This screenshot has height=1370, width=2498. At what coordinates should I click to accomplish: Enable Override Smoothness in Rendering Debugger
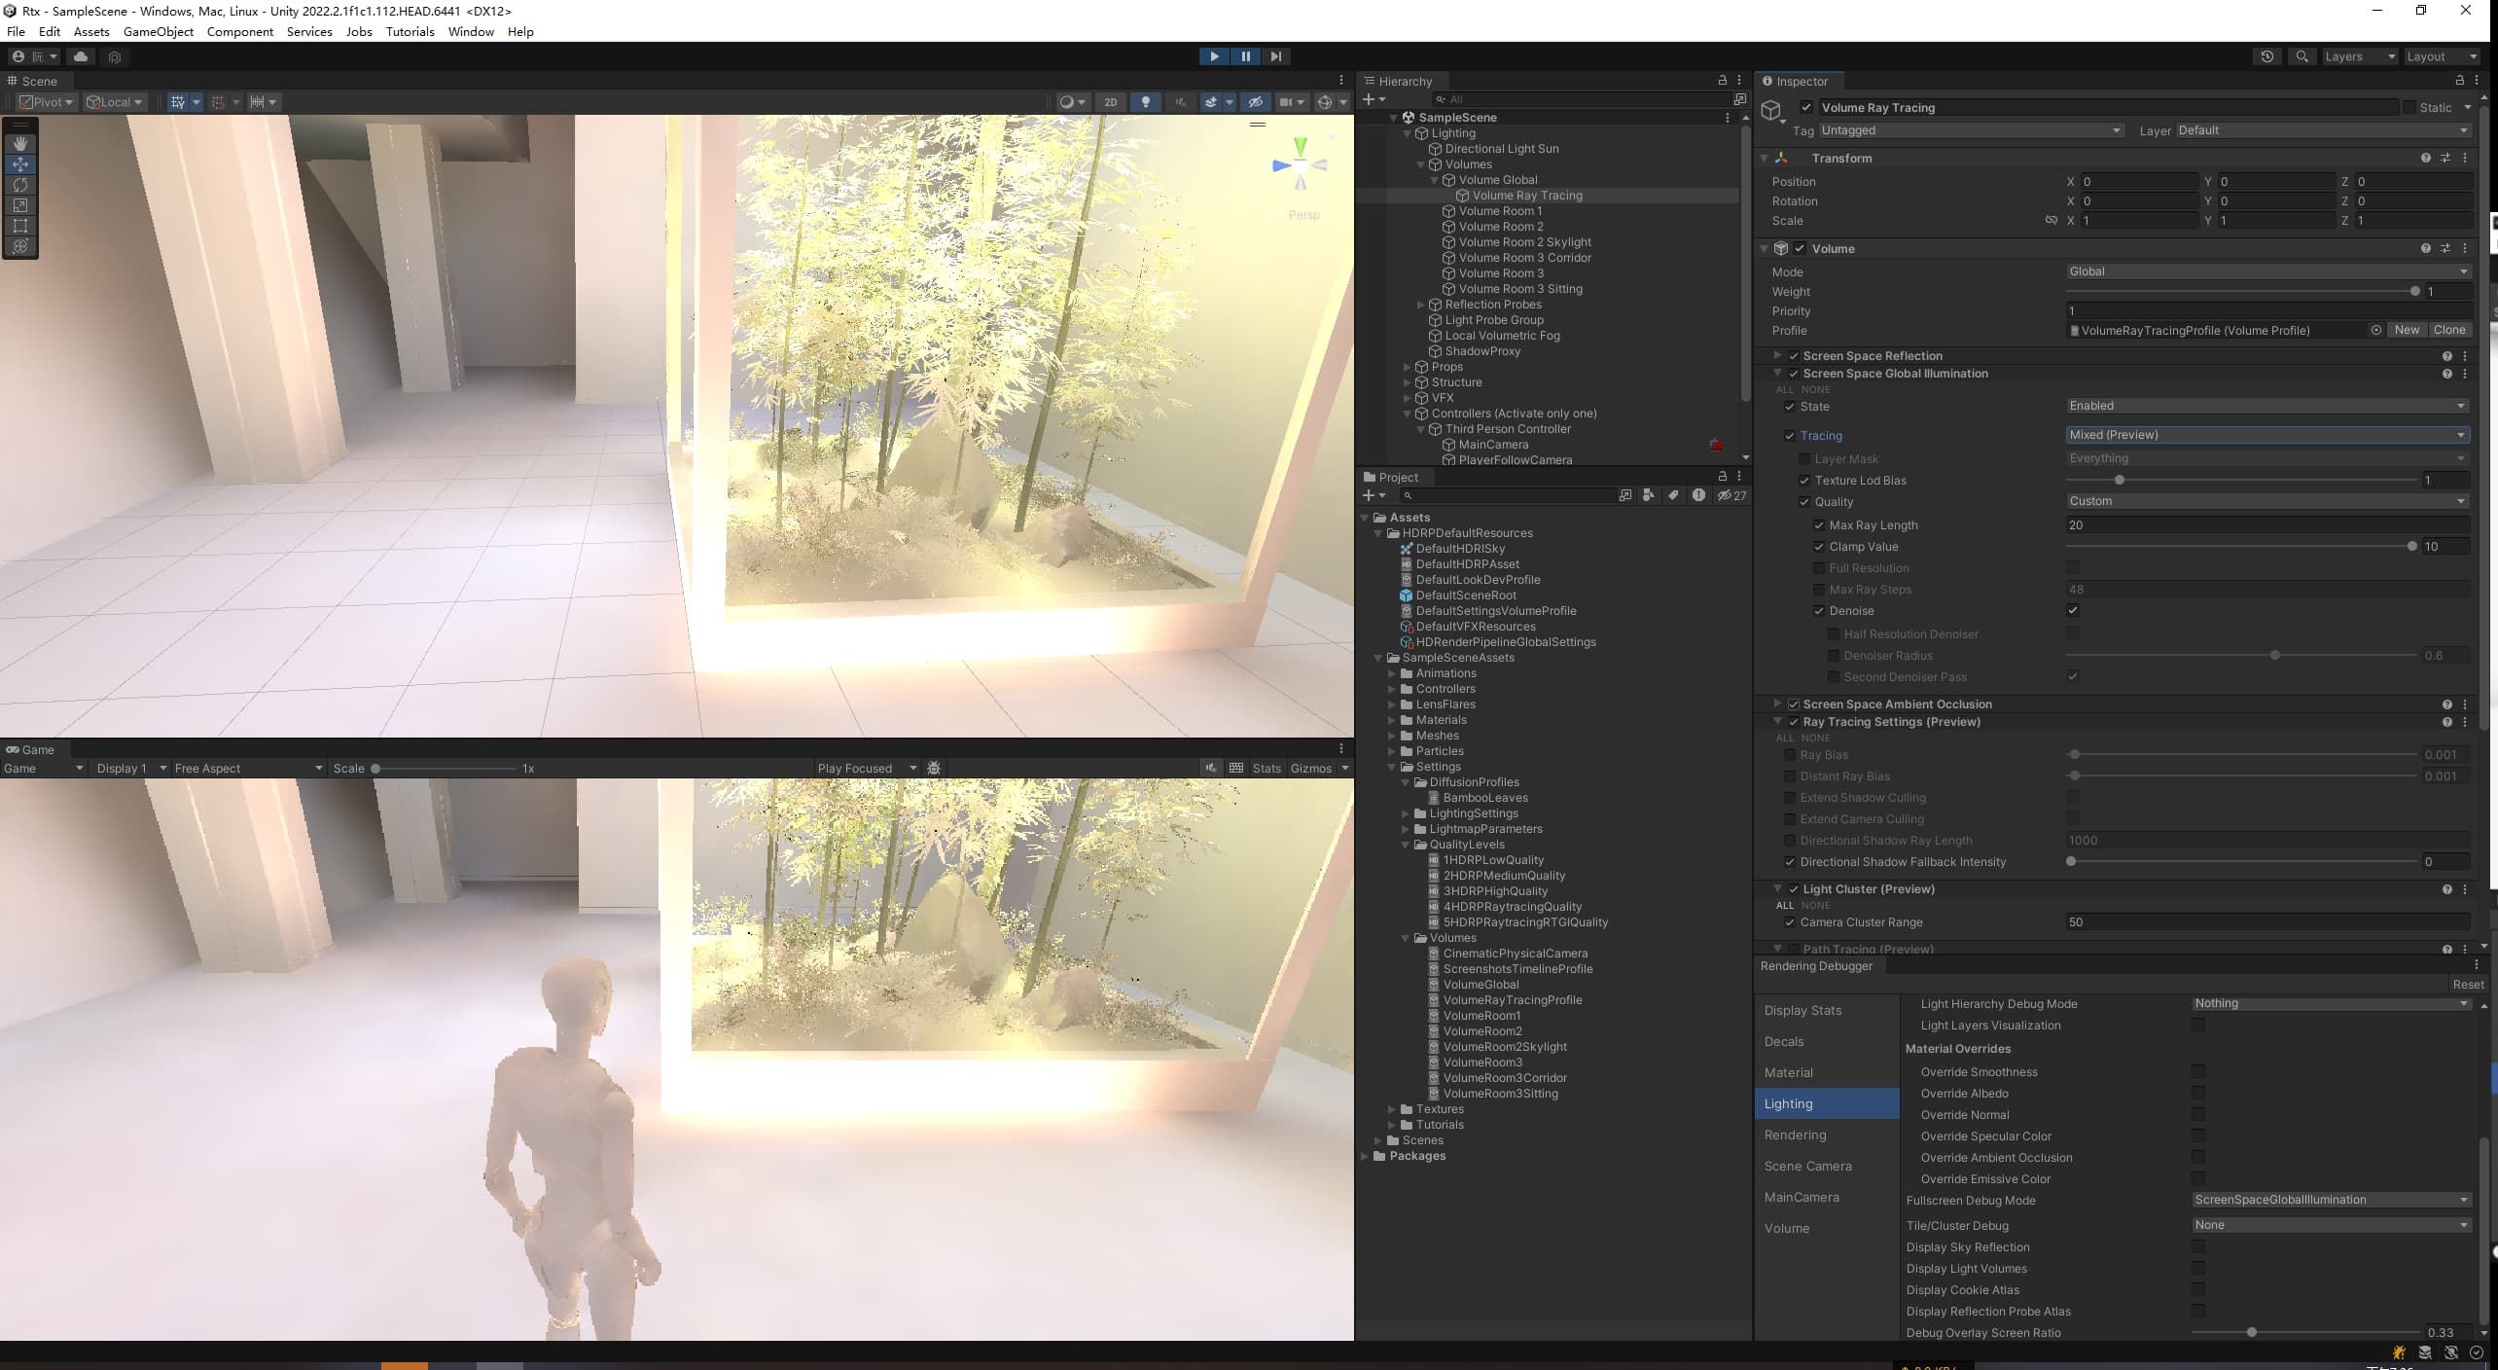[x=2198, y=1071]
